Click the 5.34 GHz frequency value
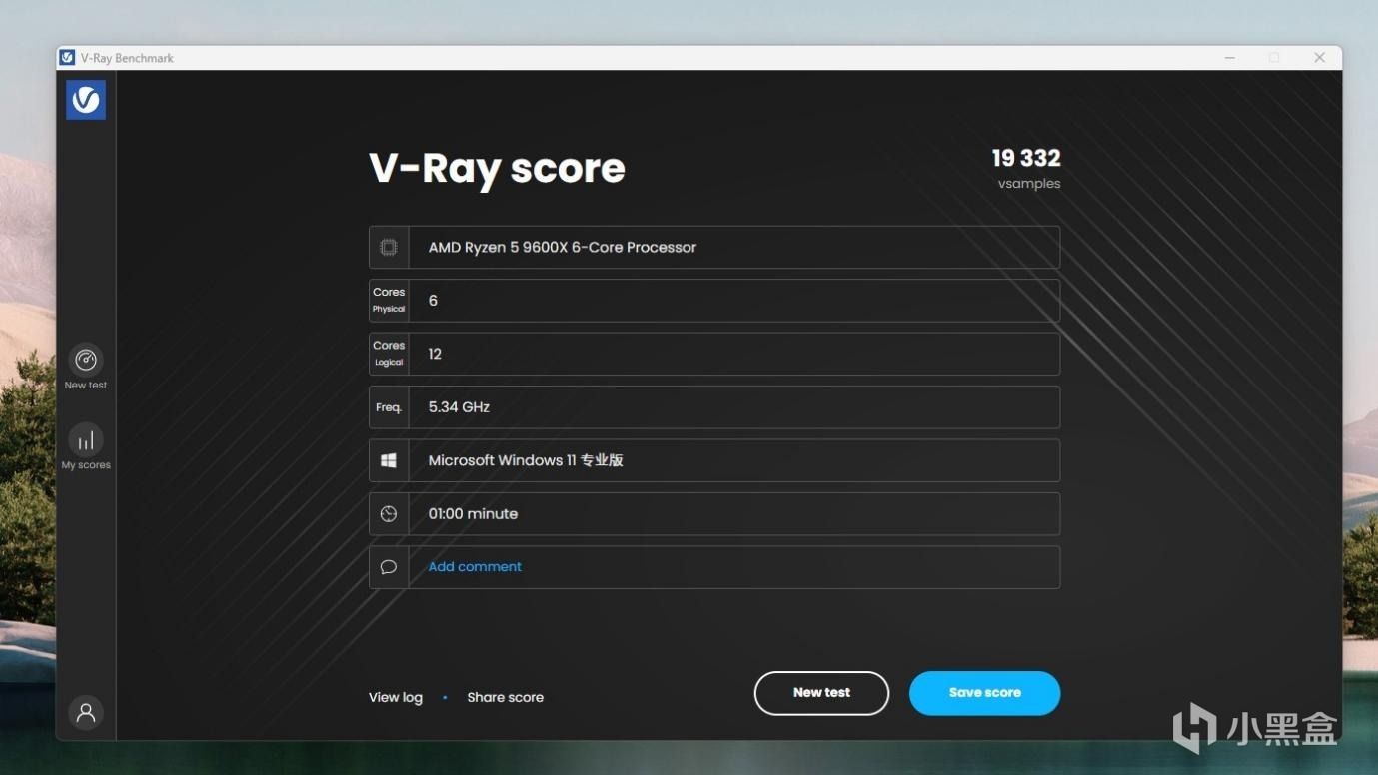 pyautogui.click(x=459, y=407)
